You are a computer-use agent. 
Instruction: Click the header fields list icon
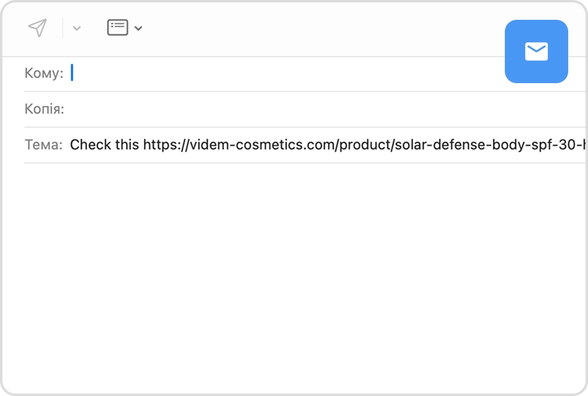(117, 28)
